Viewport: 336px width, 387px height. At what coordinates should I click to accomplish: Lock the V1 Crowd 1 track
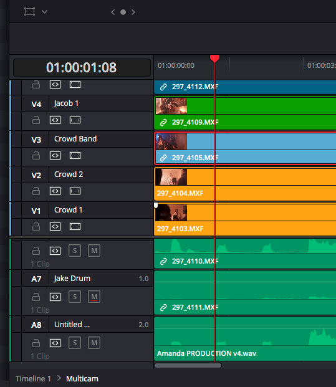[x=36, y=227]
